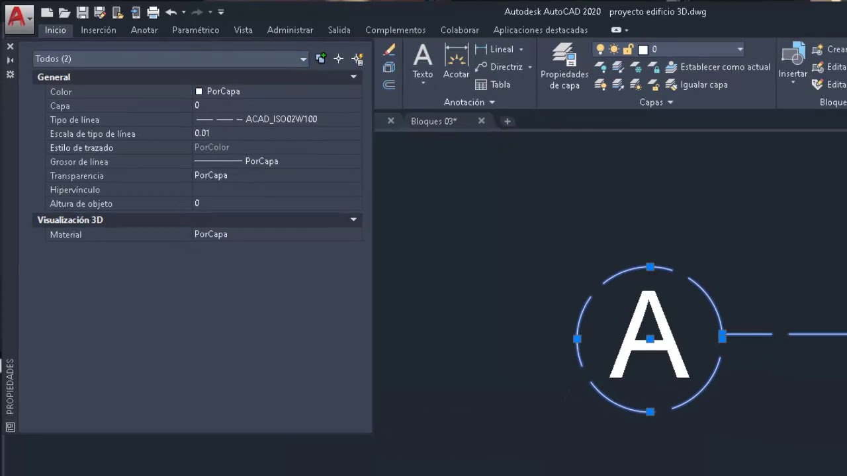Click the properties palette settings gear icon

click(10, 75)
